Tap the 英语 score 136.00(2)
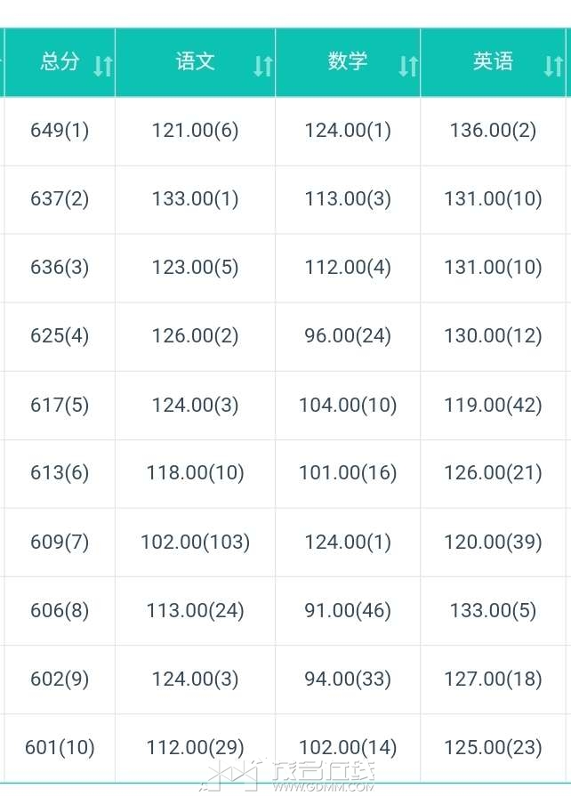The width and height of the screenshot is (571, 796). (494, 130)
